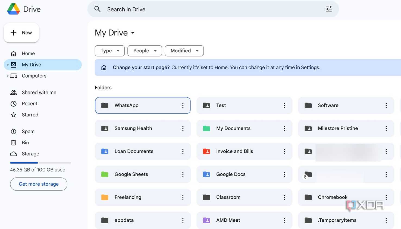The image size is (401, 229).
Task: Open more actions for My Documents
Action: point(284,128)
